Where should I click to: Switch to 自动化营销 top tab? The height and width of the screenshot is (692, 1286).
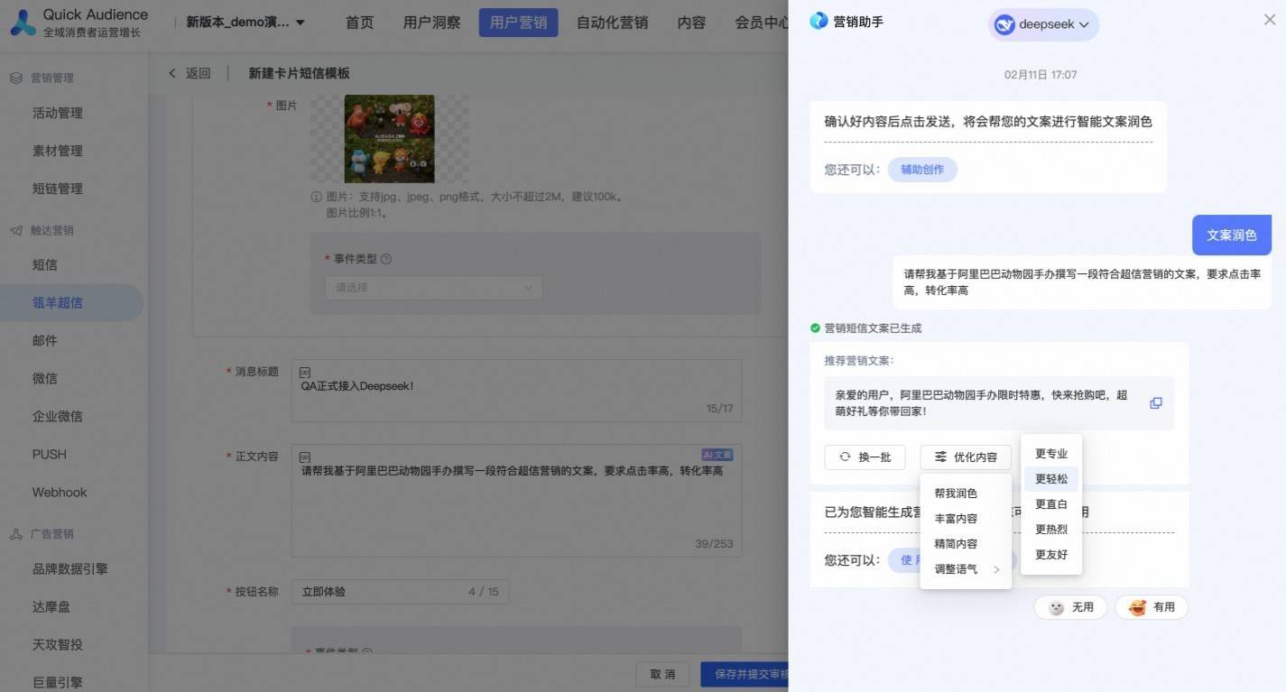[x=612, y=23]
